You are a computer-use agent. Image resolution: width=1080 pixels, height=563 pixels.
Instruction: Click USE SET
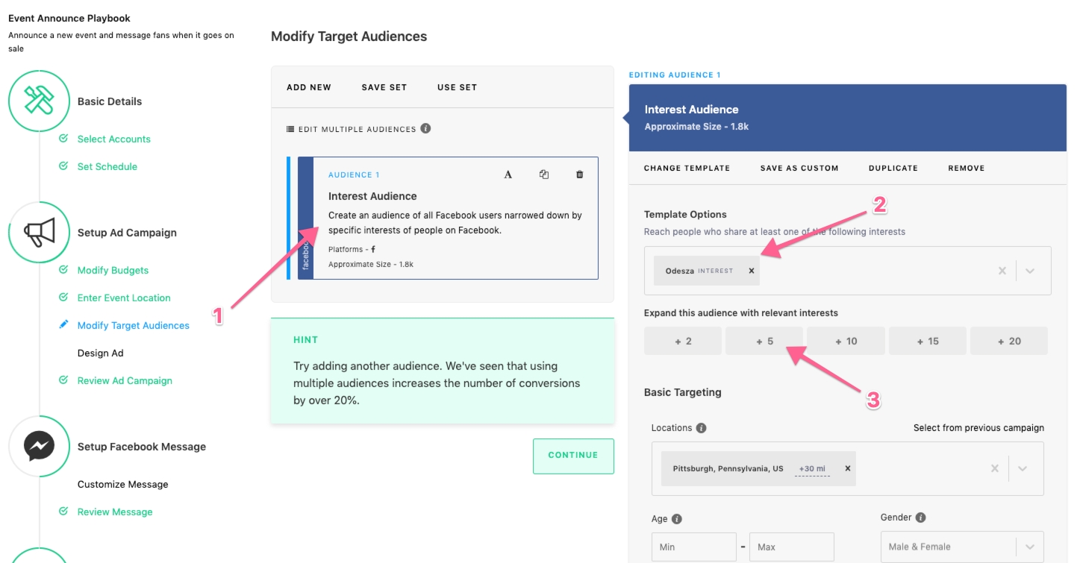457,87
